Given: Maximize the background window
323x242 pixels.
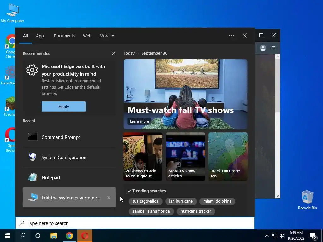Looking at the screenshot, I should [x=261, y=35].
